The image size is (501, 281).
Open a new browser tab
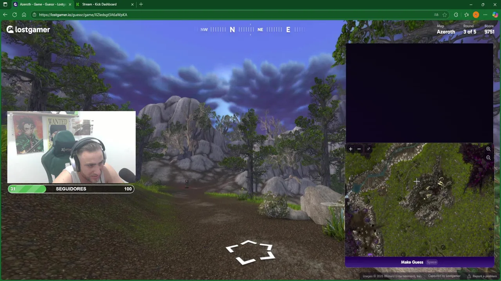141,4
